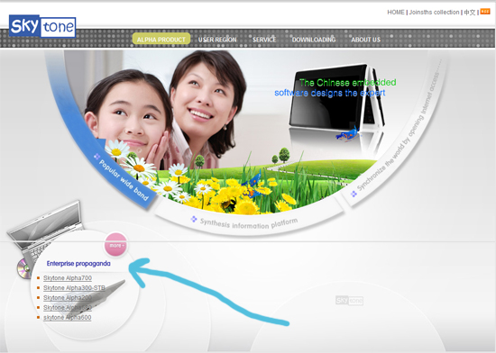Select the ALPHA PRODUCT menu tab
The width and height of the screenshot is (496, 353).
tap(161, 39)
